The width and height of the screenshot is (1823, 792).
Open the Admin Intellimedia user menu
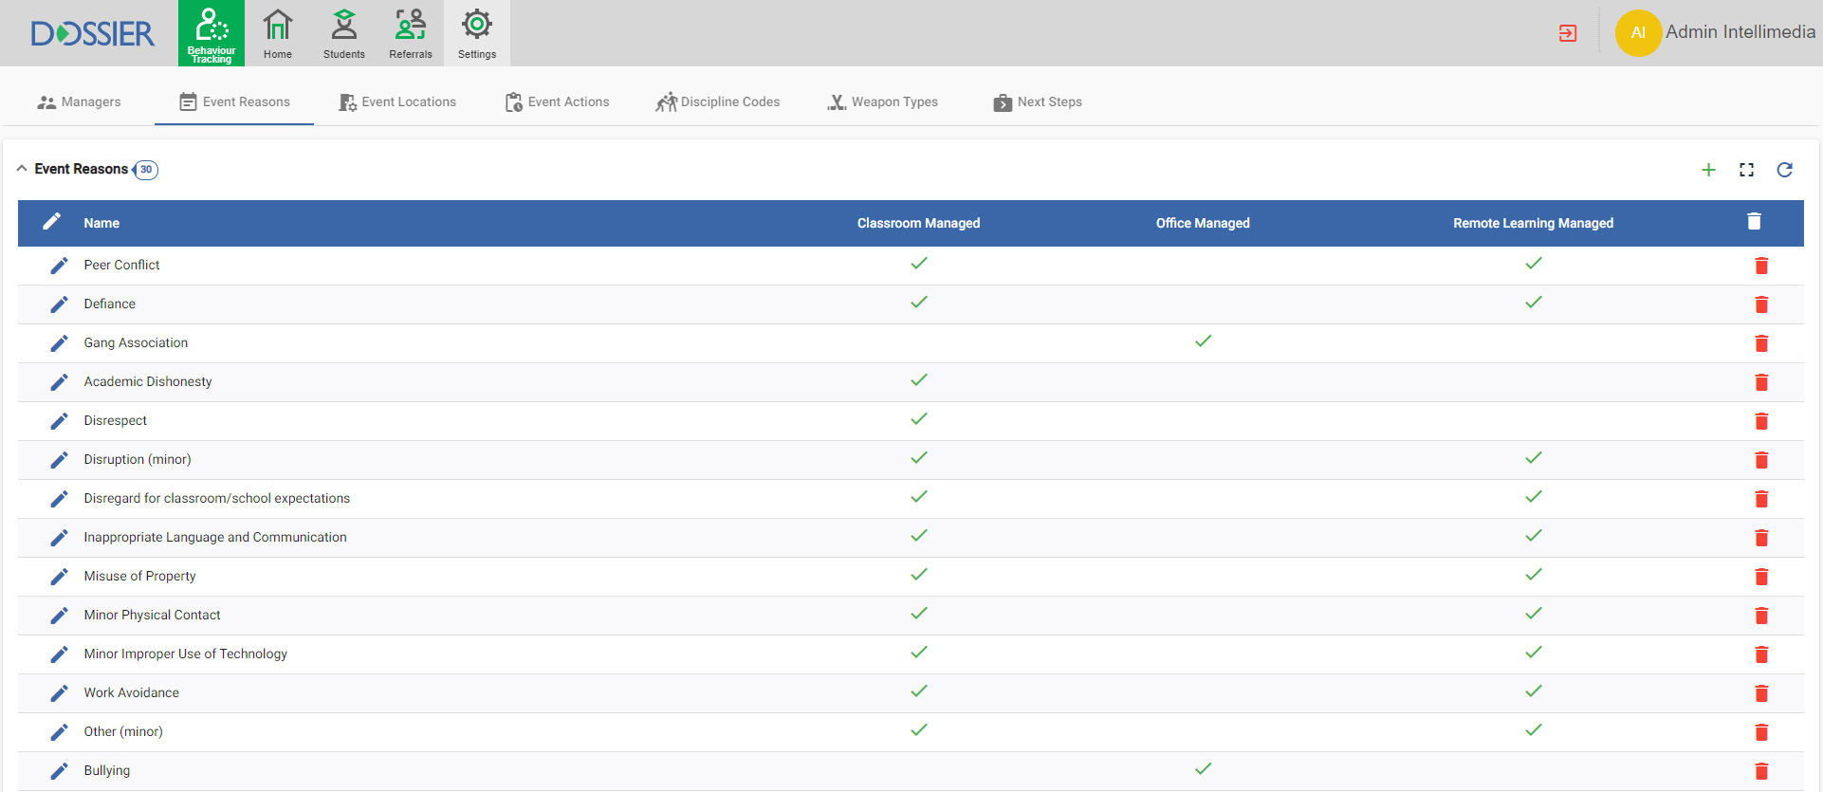pyautogui.click(x=1716, y=32)
